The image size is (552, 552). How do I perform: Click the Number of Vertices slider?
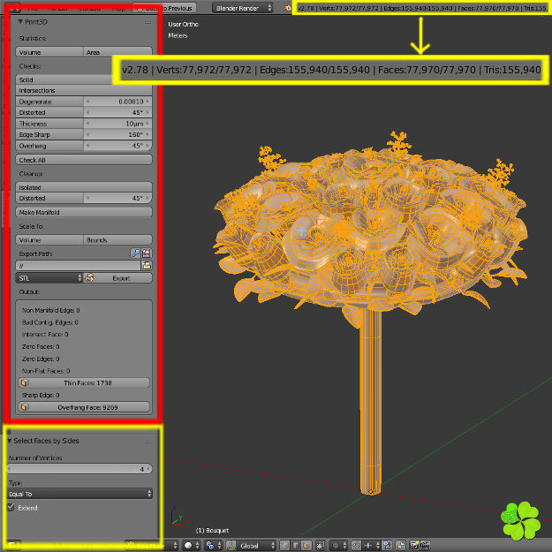click(79, 469)
